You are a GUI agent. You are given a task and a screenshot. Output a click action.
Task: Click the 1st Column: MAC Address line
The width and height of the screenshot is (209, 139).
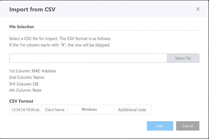pos(33,71)
